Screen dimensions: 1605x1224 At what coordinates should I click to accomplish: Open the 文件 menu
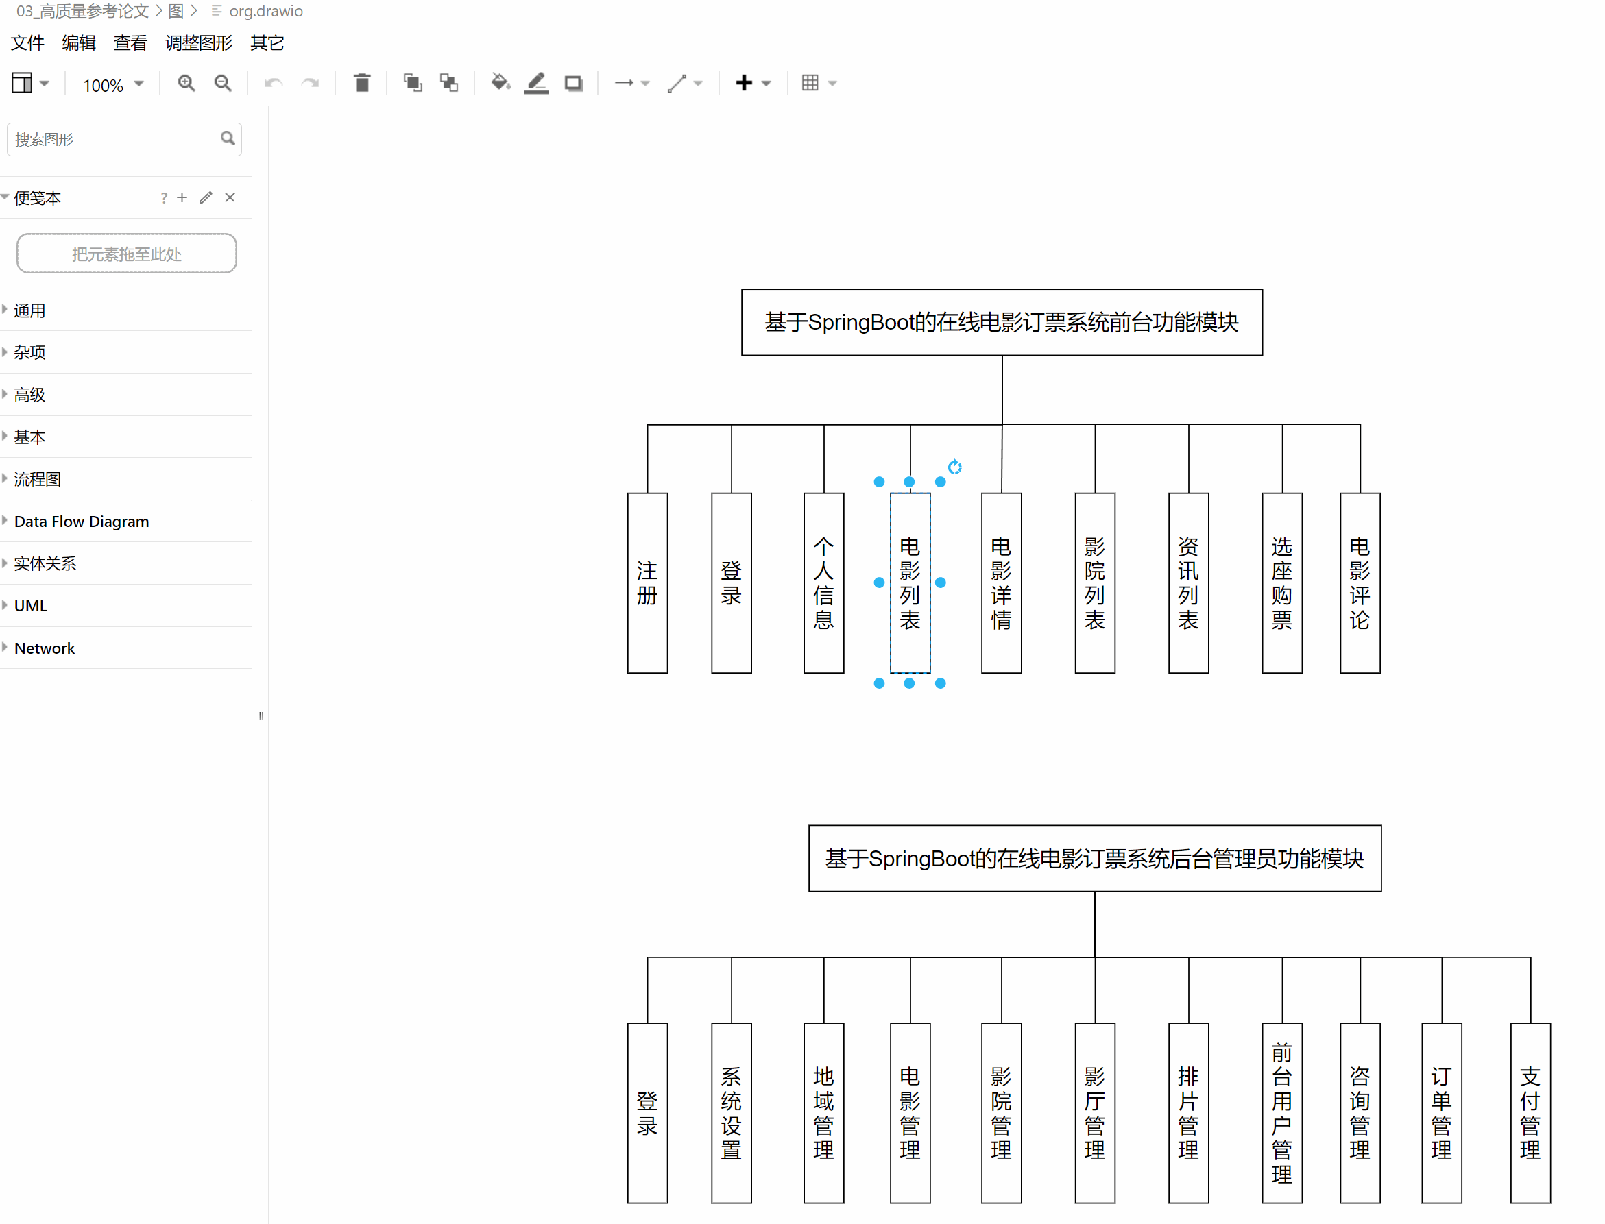27,43
